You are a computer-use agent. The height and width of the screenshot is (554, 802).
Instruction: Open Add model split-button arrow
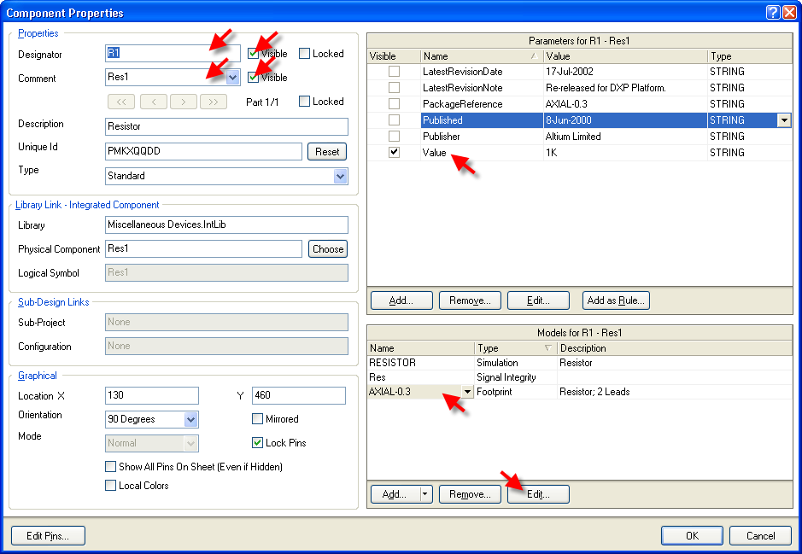click(424, 494)
